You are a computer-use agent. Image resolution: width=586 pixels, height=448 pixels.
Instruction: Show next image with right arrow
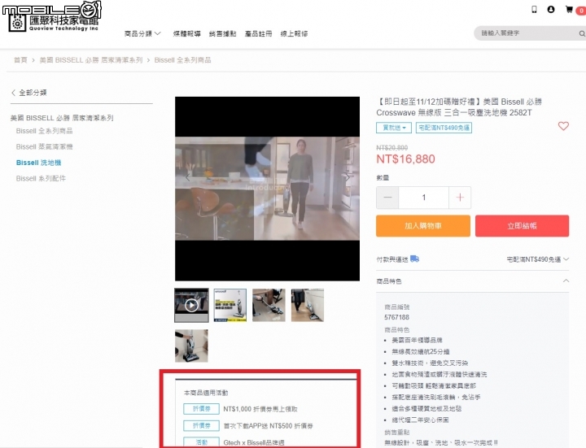[x=348, y=177]
